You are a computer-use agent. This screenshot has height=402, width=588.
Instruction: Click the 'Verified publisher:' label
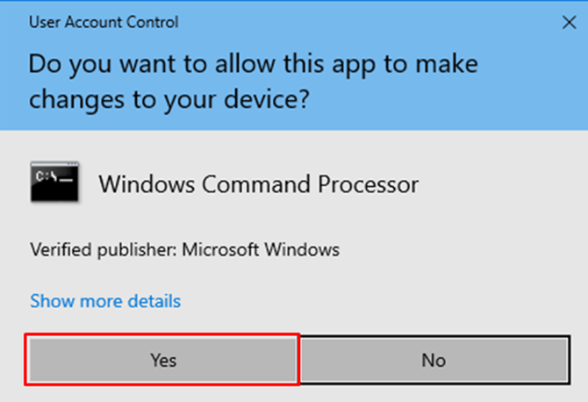(x=104, y=249)
